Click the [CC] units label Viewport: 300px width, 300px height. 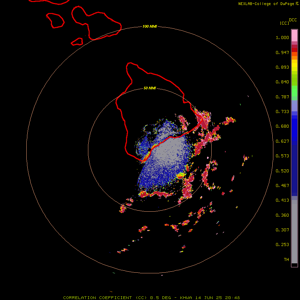click(x=285, y=23)
